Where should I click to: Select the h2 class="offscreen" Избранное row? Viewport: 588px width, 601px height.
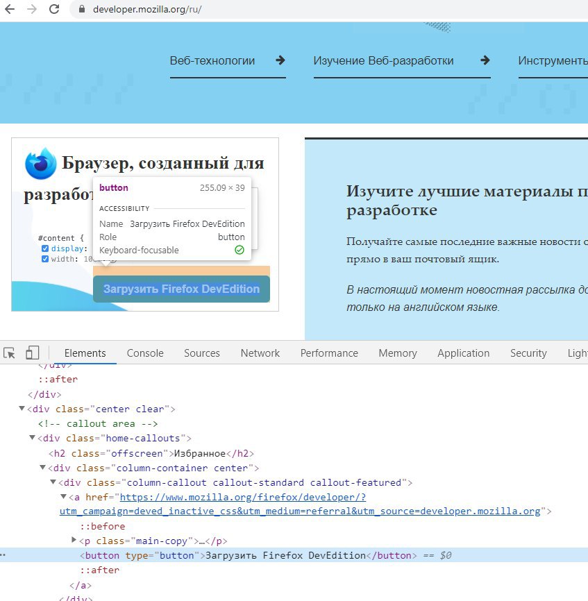151,453
